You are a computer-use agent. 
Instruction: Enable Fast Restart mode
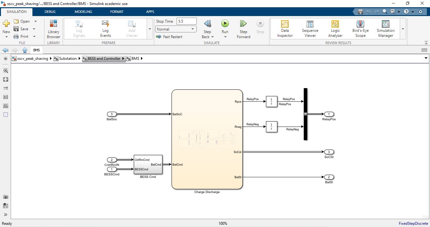pos(169,37)
